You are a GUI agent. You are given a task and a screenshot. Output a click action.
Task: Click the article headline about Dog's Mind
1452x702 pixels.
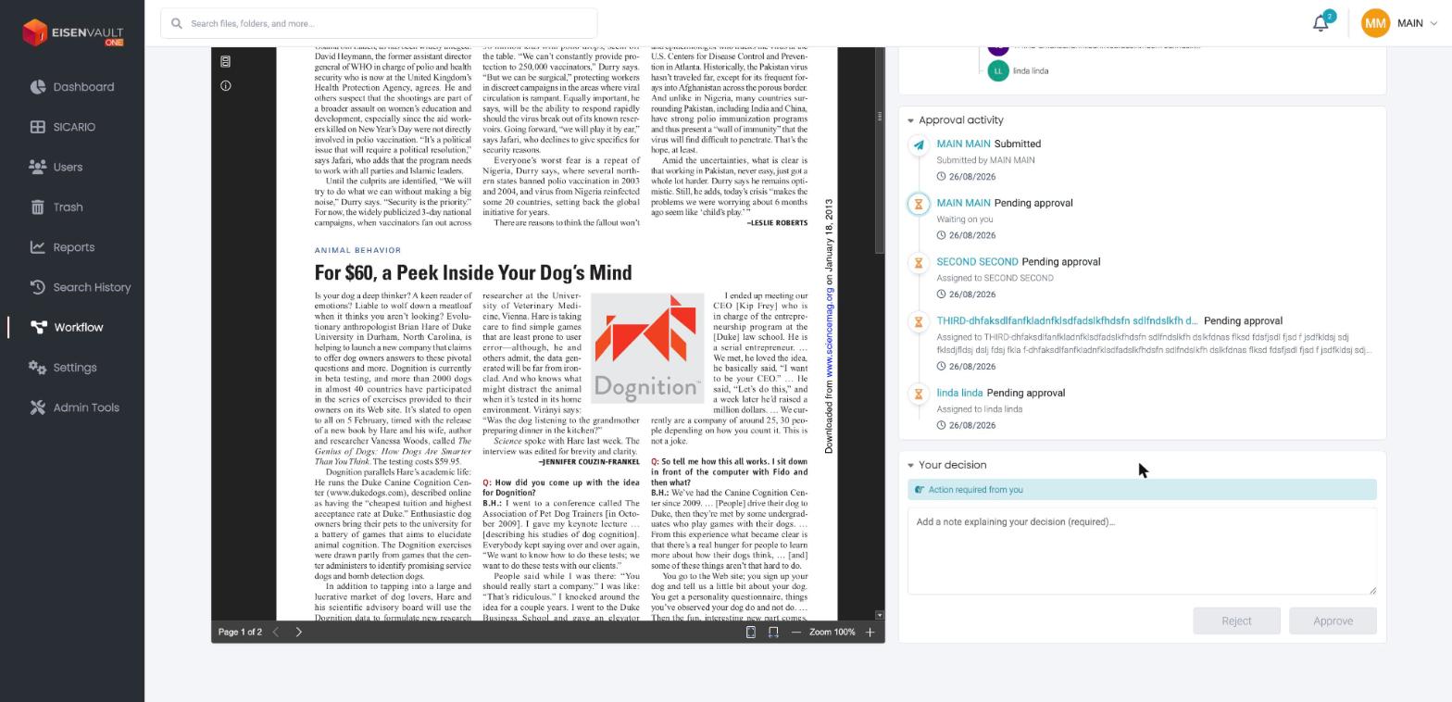pyautogui.click(x=473, y=273)
